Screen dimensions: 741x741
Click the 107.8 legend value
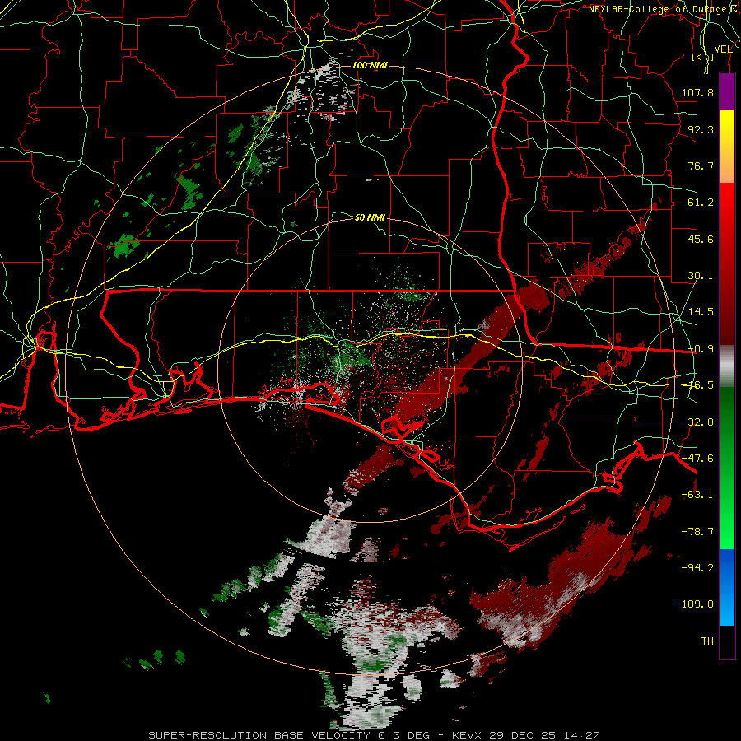click(x=697, y=92)
